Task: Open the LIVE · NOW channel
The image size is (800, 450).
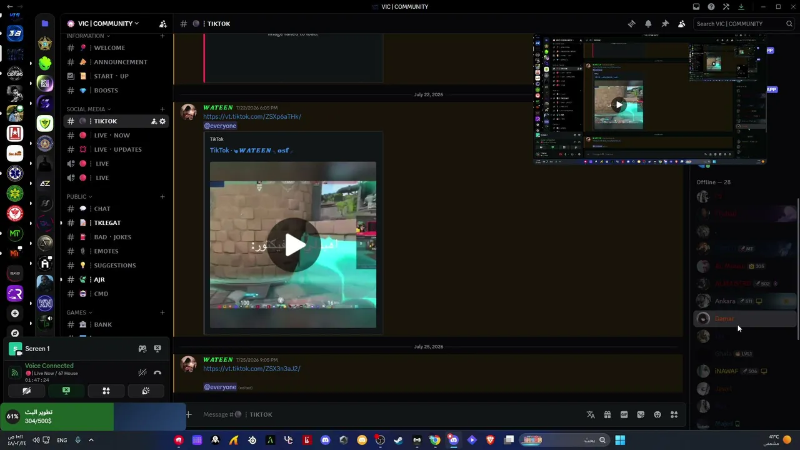Action: 116,136
